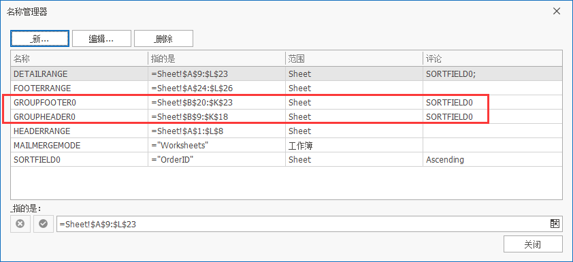Click into the 指的是 reference input field
573x262 pixels.
point(303,224)
